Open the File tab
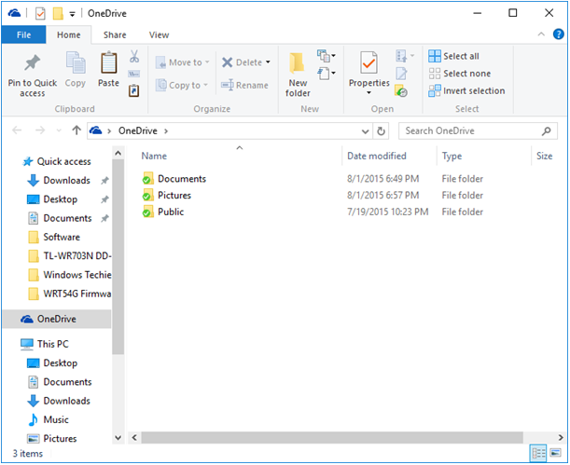This screenshot has width=570, height=465. [23, 35]
